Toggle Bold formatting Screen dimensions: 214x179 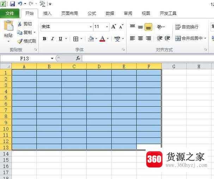pyautogui.click(x=44, y=39)
